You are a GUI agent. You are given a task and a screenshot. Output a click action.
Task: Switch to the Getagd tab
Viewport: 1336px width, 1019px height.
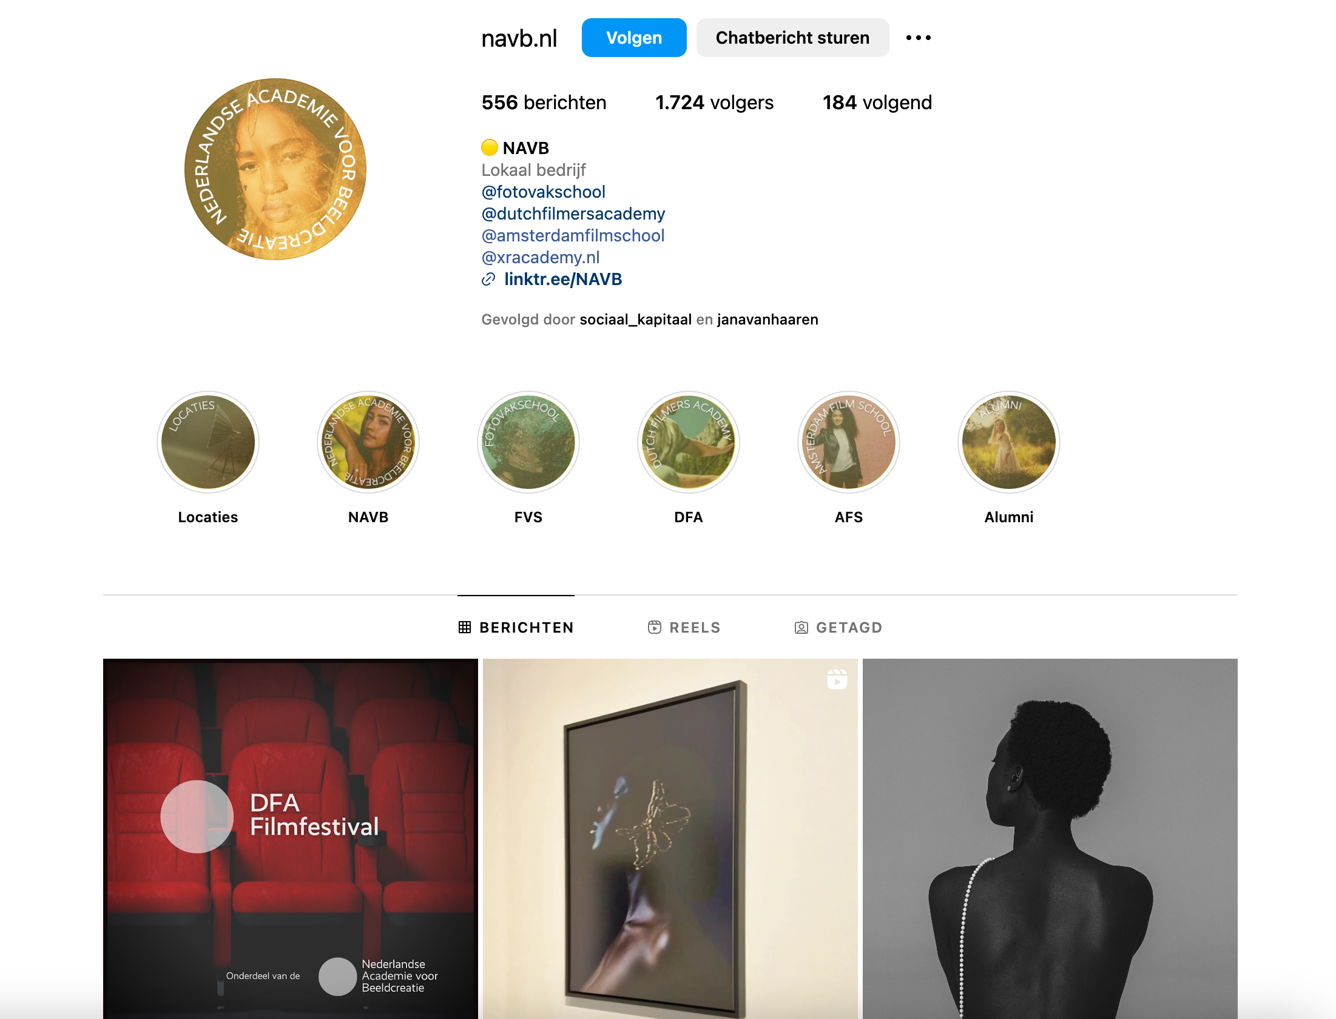tap(838, 627)
